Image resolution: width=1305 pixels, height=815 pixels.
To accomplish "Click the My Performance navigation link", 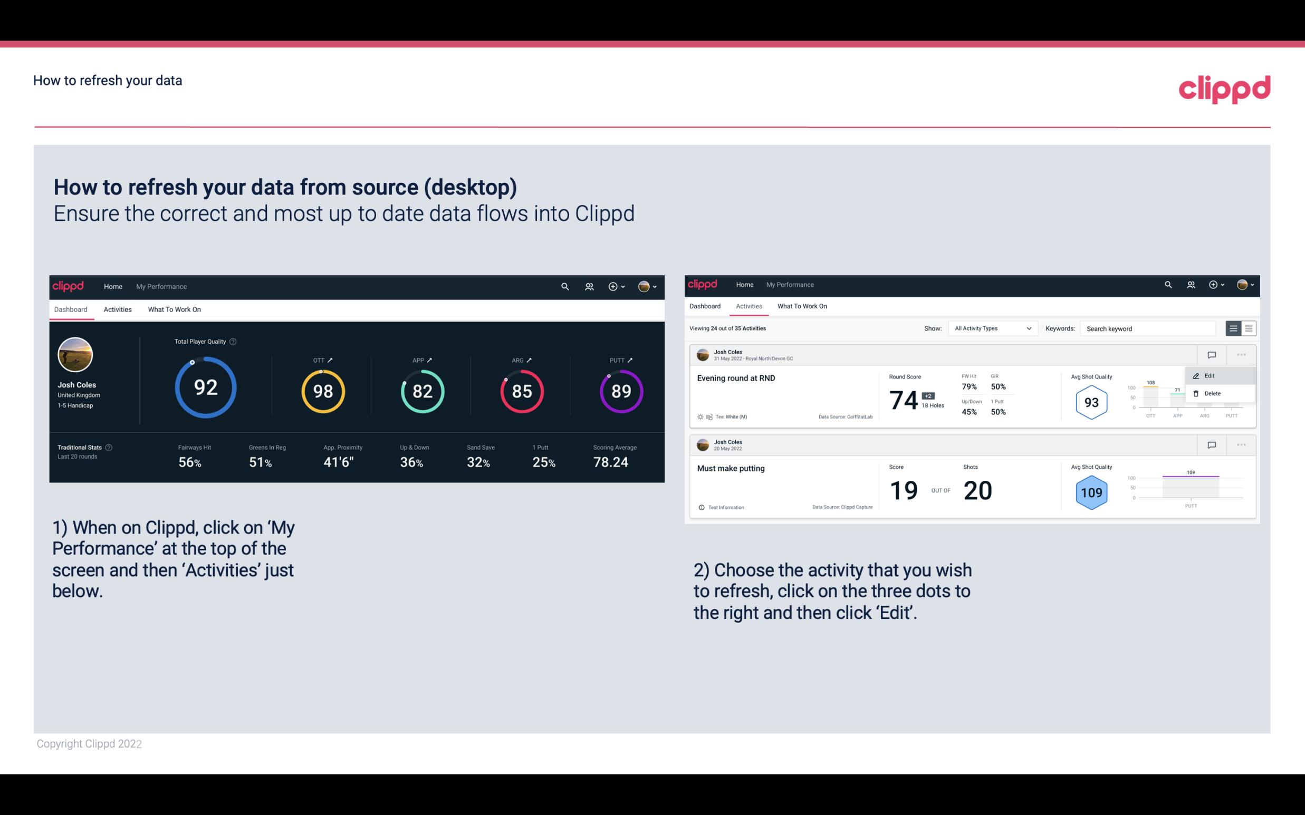I will (161, 286).
